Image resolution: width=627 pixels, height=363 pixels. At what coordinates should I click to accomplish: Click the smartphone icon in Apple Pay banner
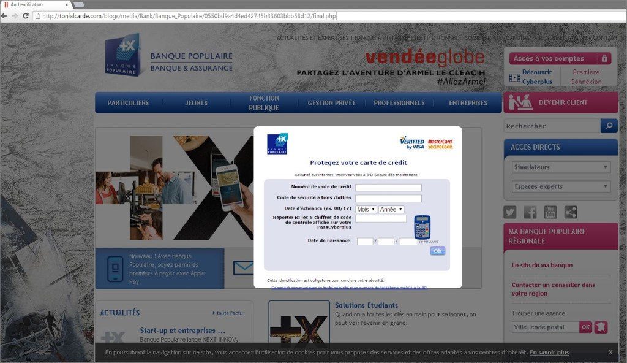115,269
